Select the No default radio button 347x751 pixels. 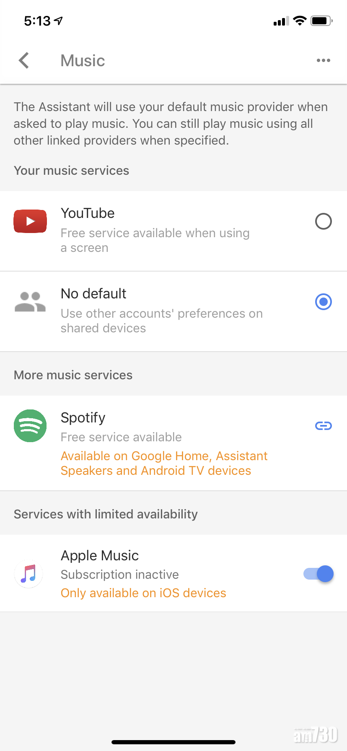coord(323,302)
